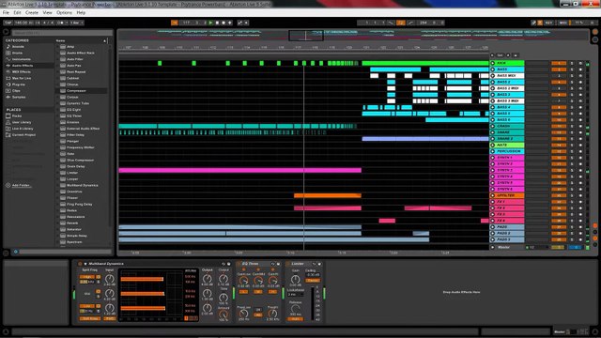Toggle the Detail View button at bottom right
The image size is (601, 338).
(594, 331)
